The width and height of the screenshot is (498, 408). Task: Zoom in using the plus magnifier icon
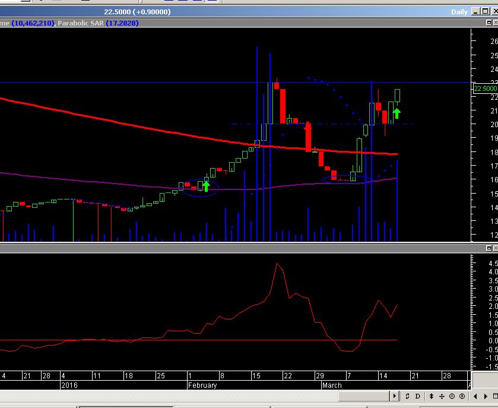click(462, 396)
